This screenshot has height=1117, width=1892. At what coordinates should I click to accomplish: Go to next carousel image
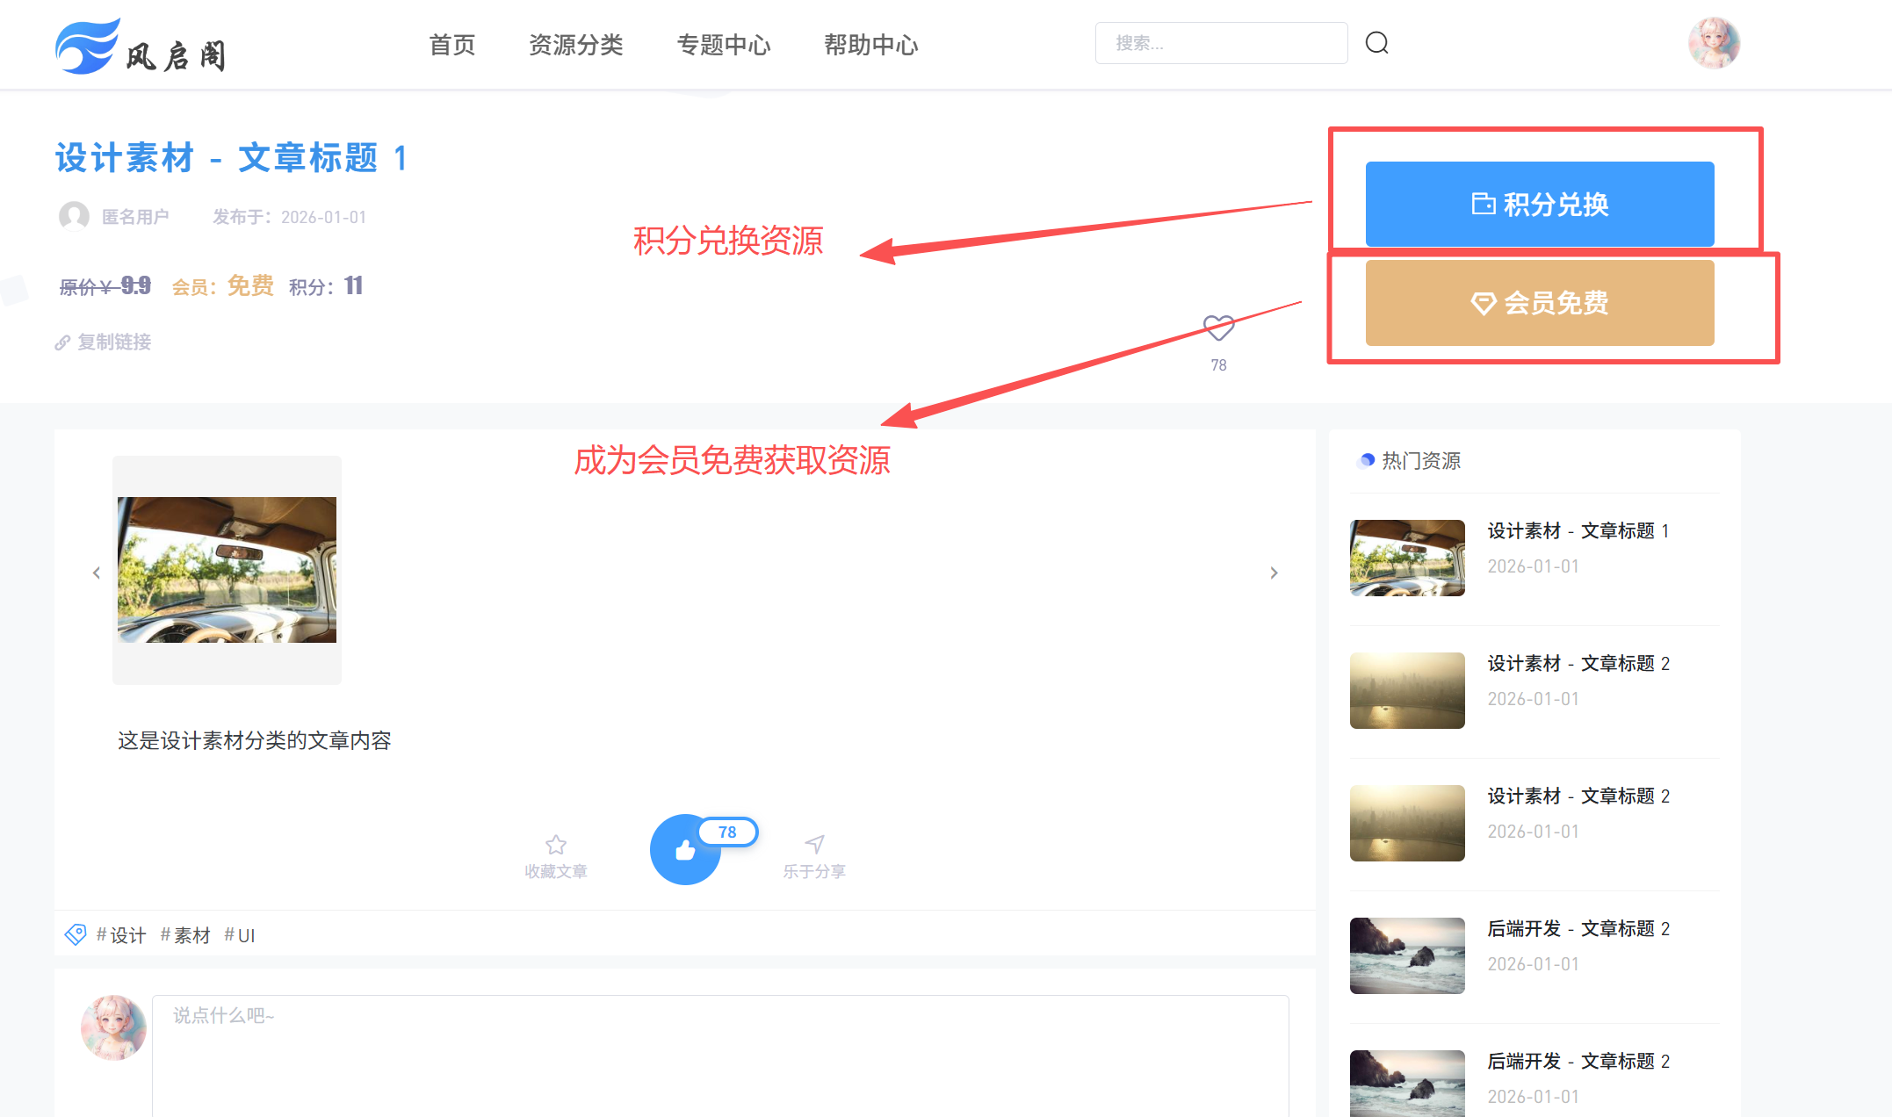[x=1274, y=573]
